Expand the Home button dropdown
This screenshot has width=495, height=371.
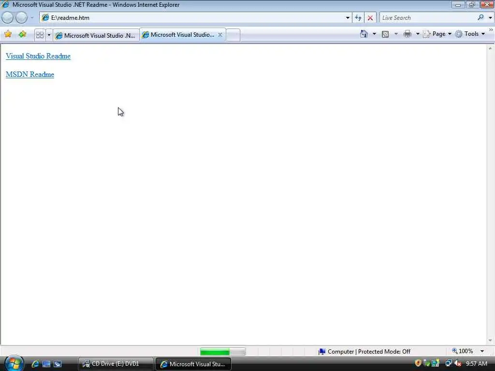(374, 34)
